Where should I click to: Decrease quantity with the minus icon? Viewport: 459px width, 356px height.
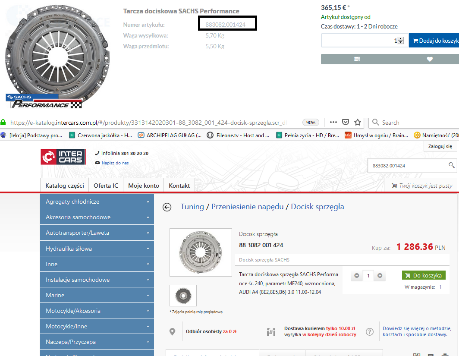[x=356, y=275]
